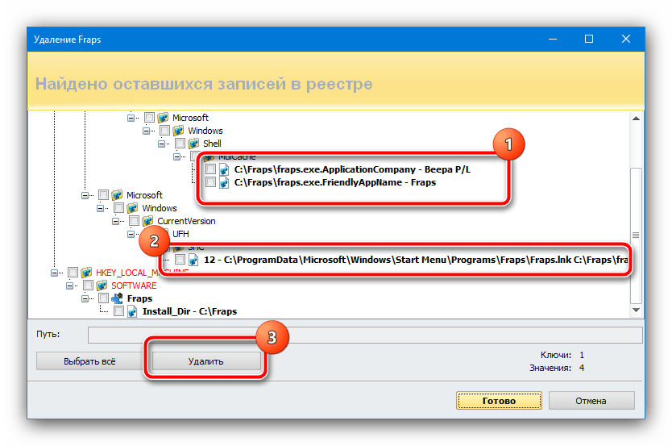Click the Shell registry key icon
Viewport: 672px width, 446px height.
pos(194,144)
